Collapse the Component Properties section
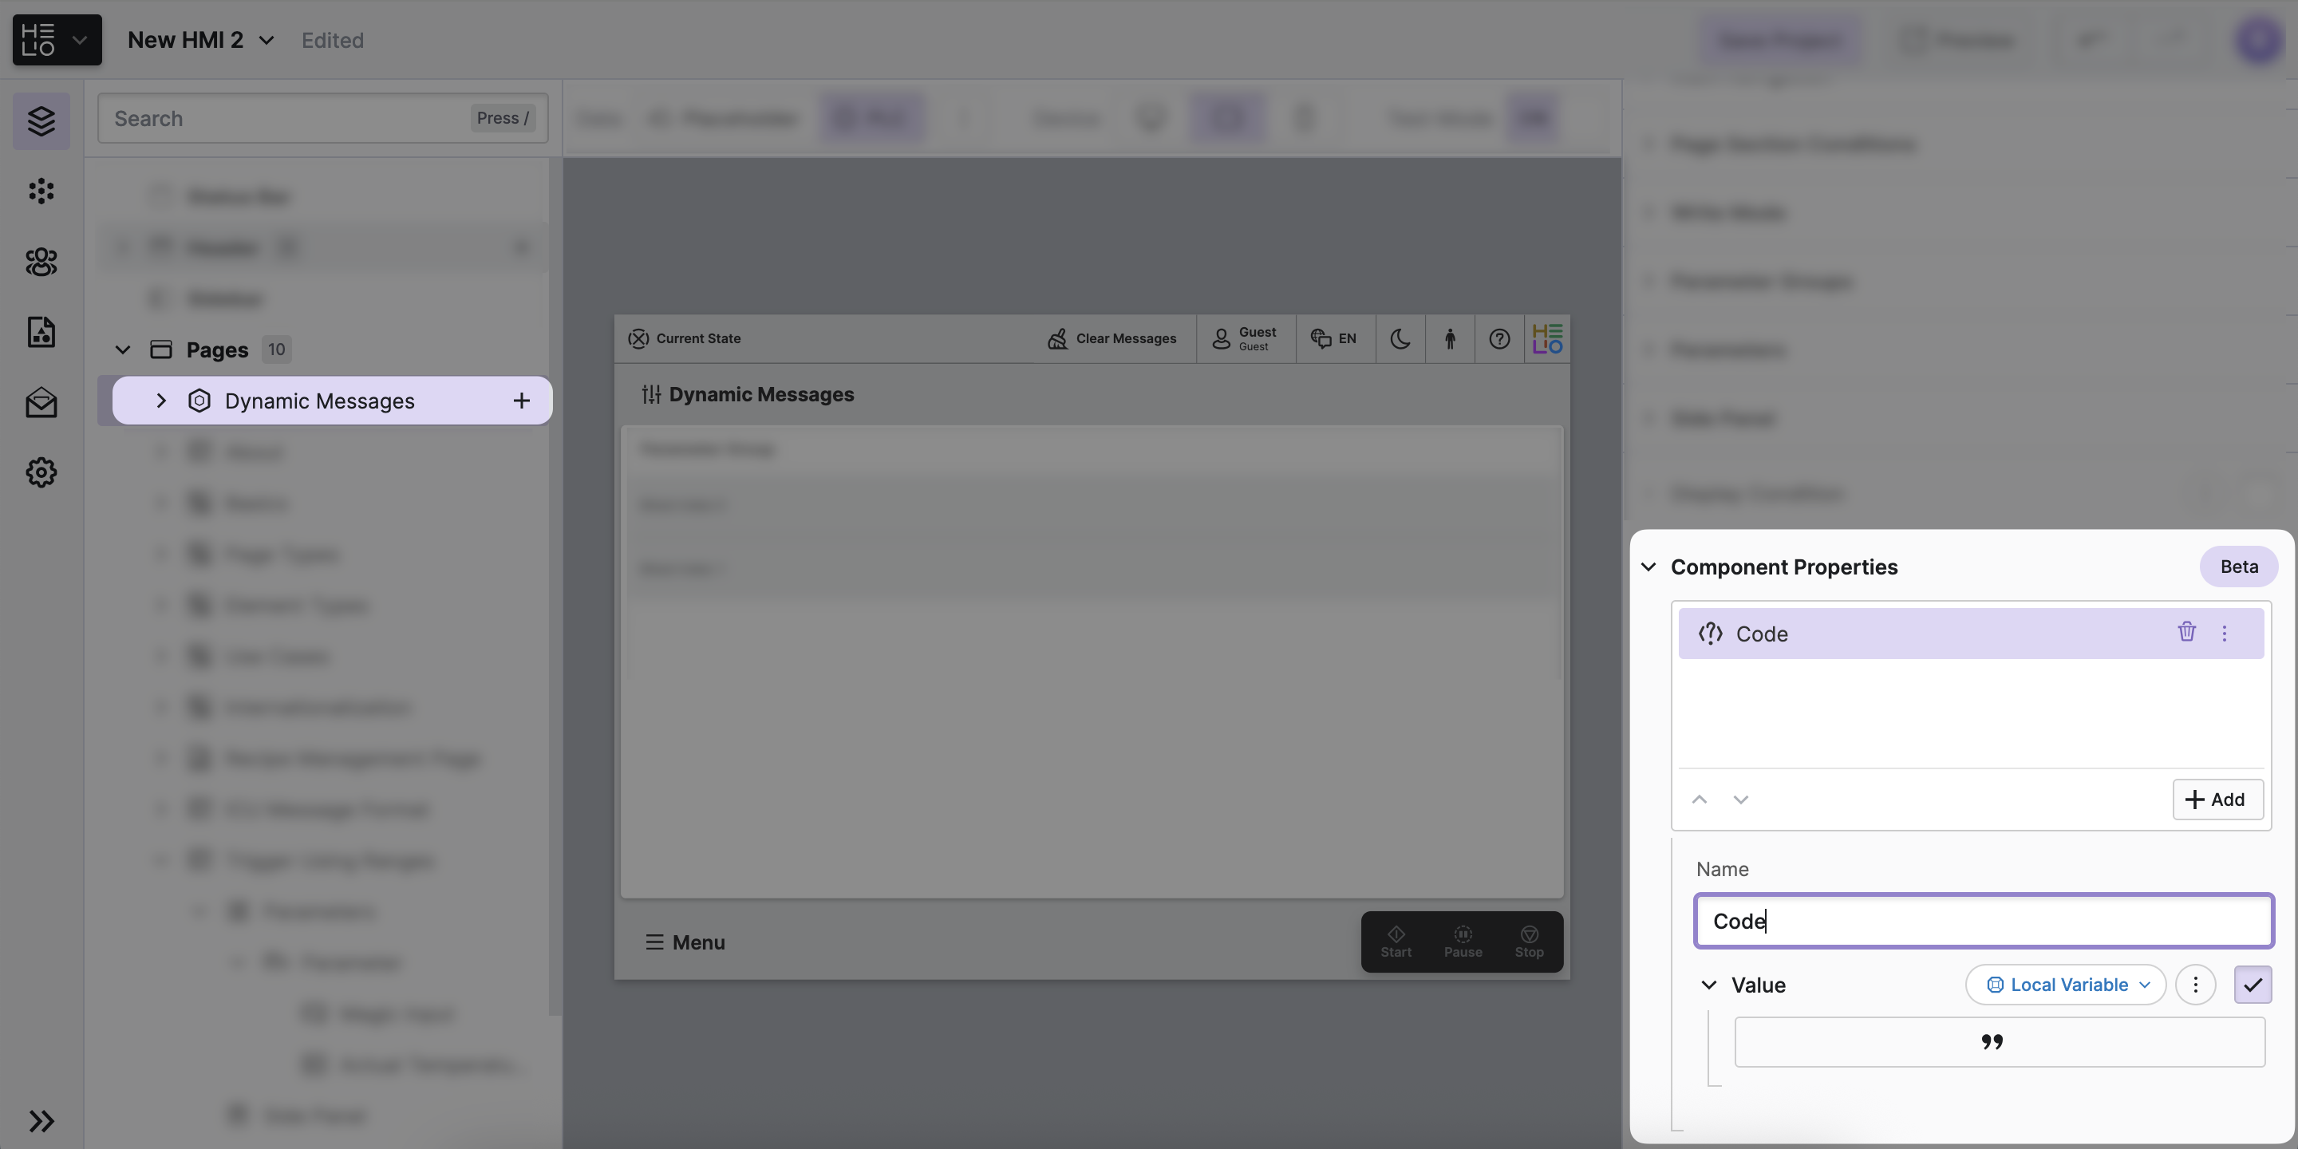The image size is (2298, 1149). pos(1648,567)
